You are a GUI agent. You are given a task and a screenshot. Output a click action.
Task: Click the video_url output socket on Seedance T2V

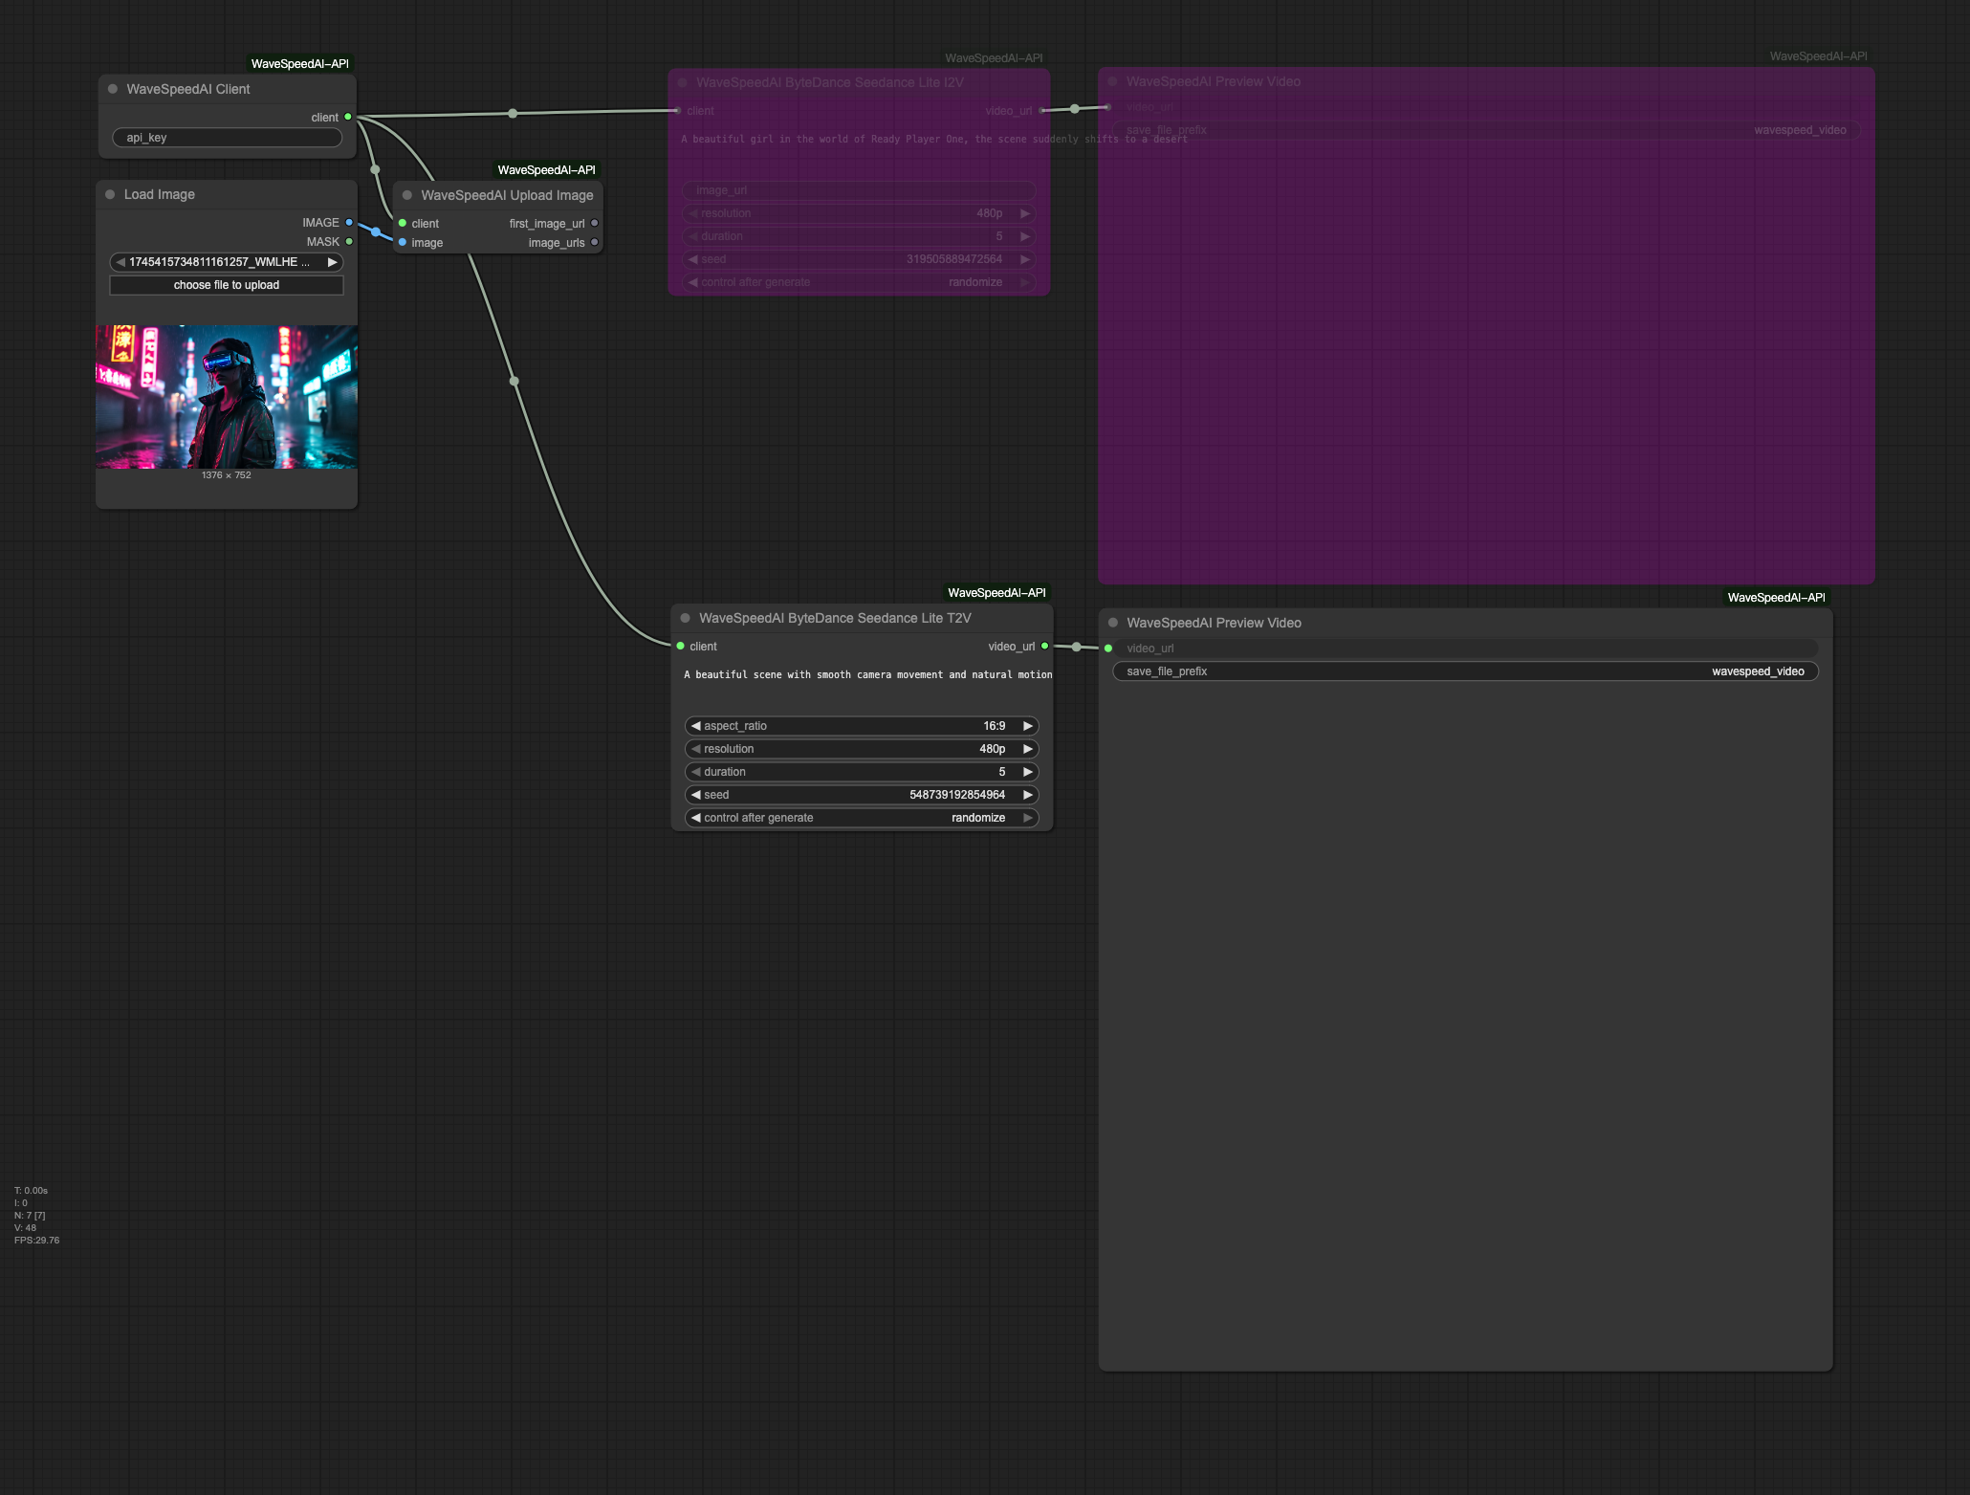1042,646
